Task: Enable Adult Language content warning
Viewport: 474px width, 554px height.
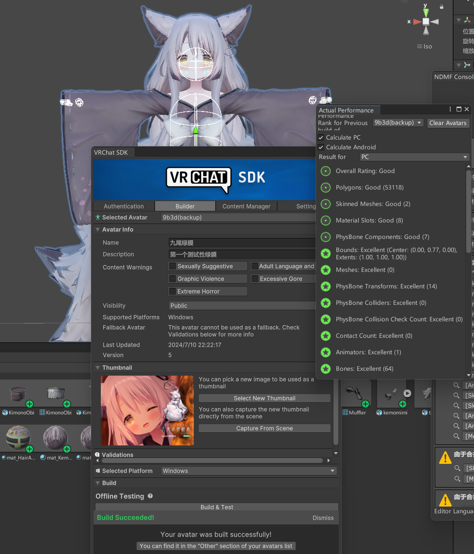Action: pyautogui.click(x=254, y=266)
